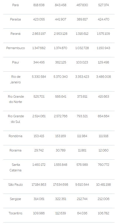Image resolution: width=119 pixels, height=224 pixels.
Task: Select Rio de Janeiro value 5.370.340
Action: [x=61, y=77]
